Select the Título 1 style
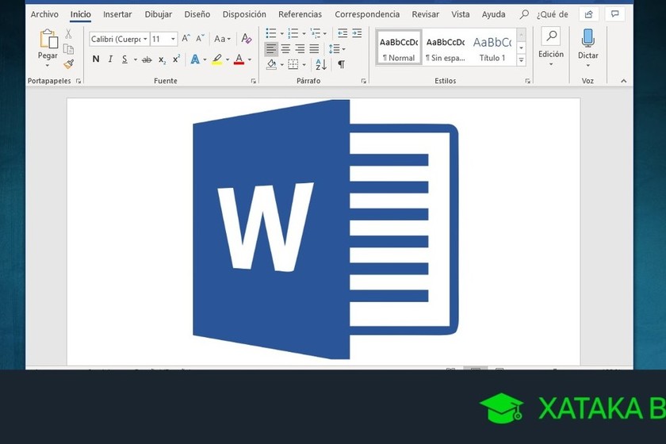 [492, 47]
